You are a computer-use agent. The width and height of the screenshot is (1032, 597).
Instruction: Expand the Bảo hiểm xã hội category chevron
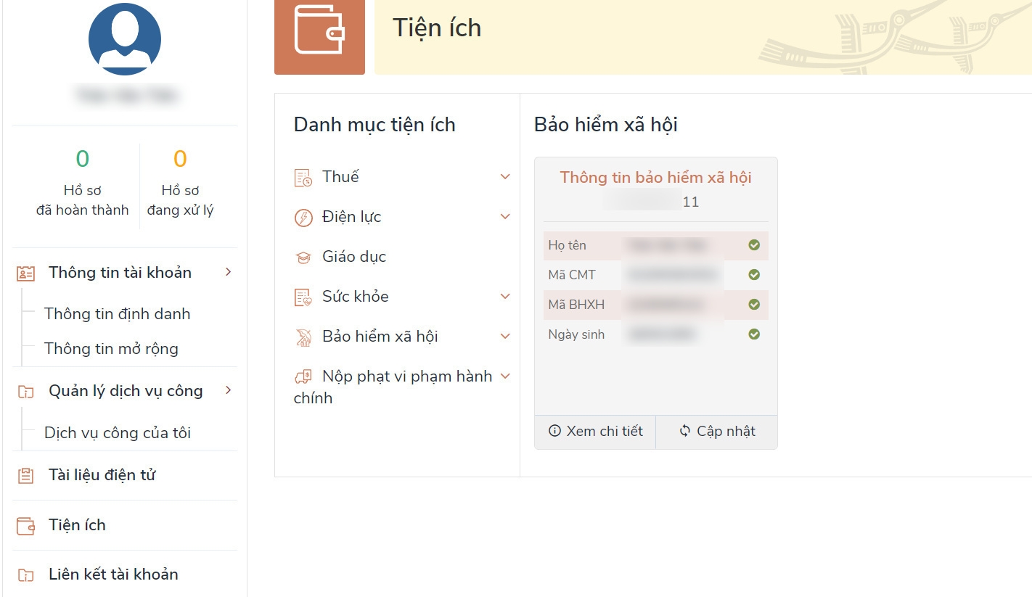(x=505, y=336)
